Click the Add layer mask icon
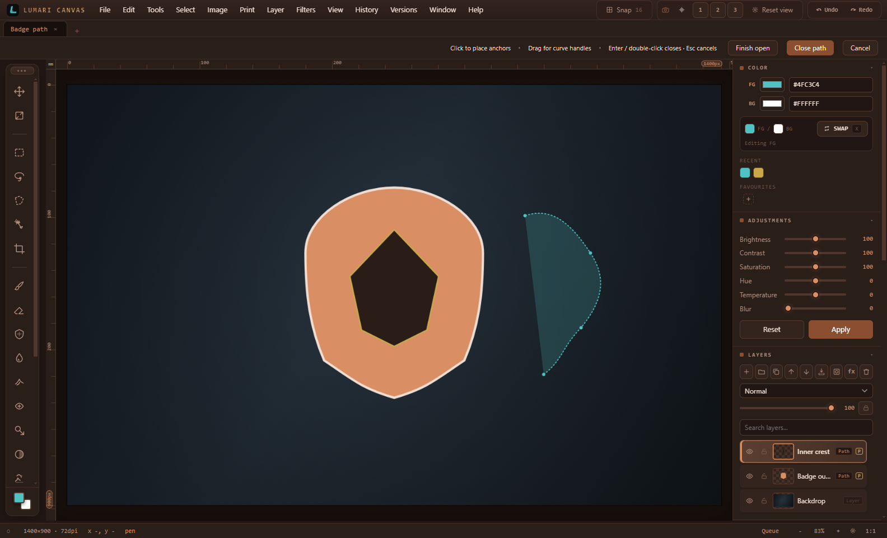 click(837, 372)
